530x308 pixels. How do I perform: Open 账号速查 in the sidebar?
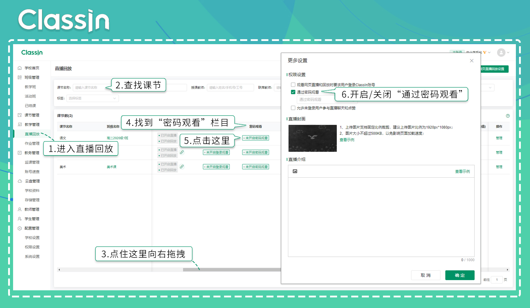pos(32,172)
